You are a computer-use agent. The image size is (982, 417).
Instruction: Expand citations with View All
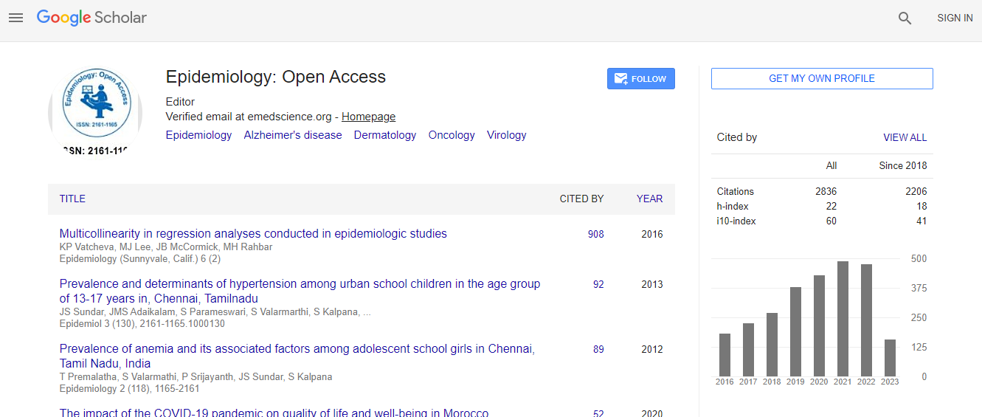pyautogui.click(x=905, y=137)
